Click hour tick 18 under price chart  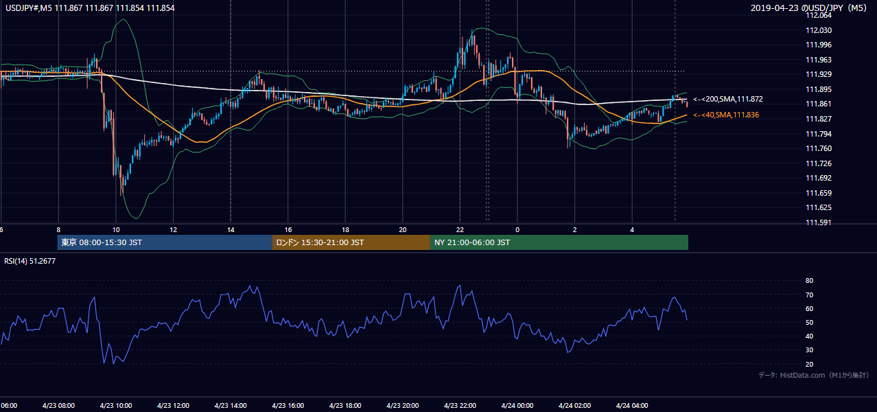tap(345, 230)
